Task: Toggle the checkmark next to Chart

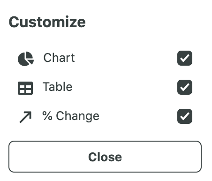Action: pyautogui.click(x=185, y=58)
